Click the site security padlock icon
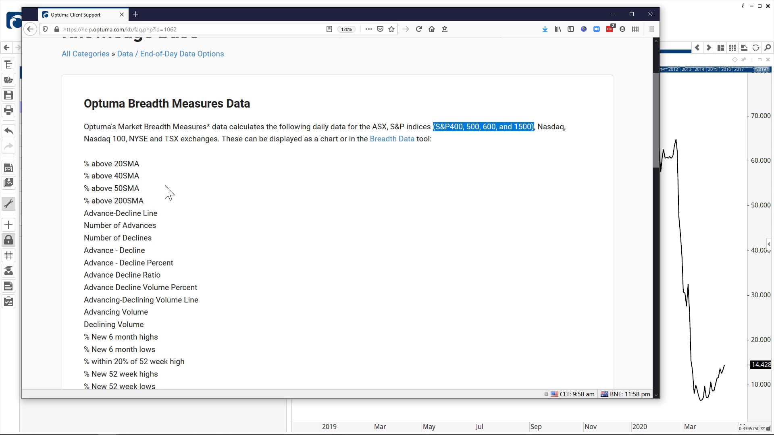Viewport: 774px width, 435px height. pyautogui.click(x=57, y=29)
